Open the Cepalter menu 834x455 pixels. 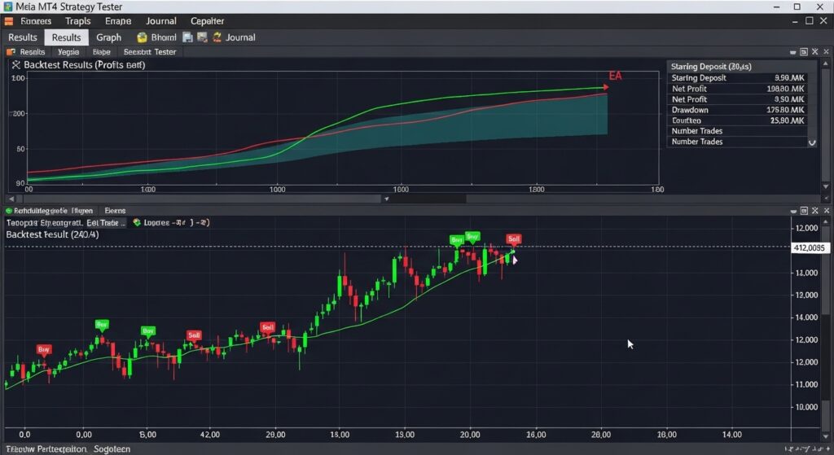[207, 21]
